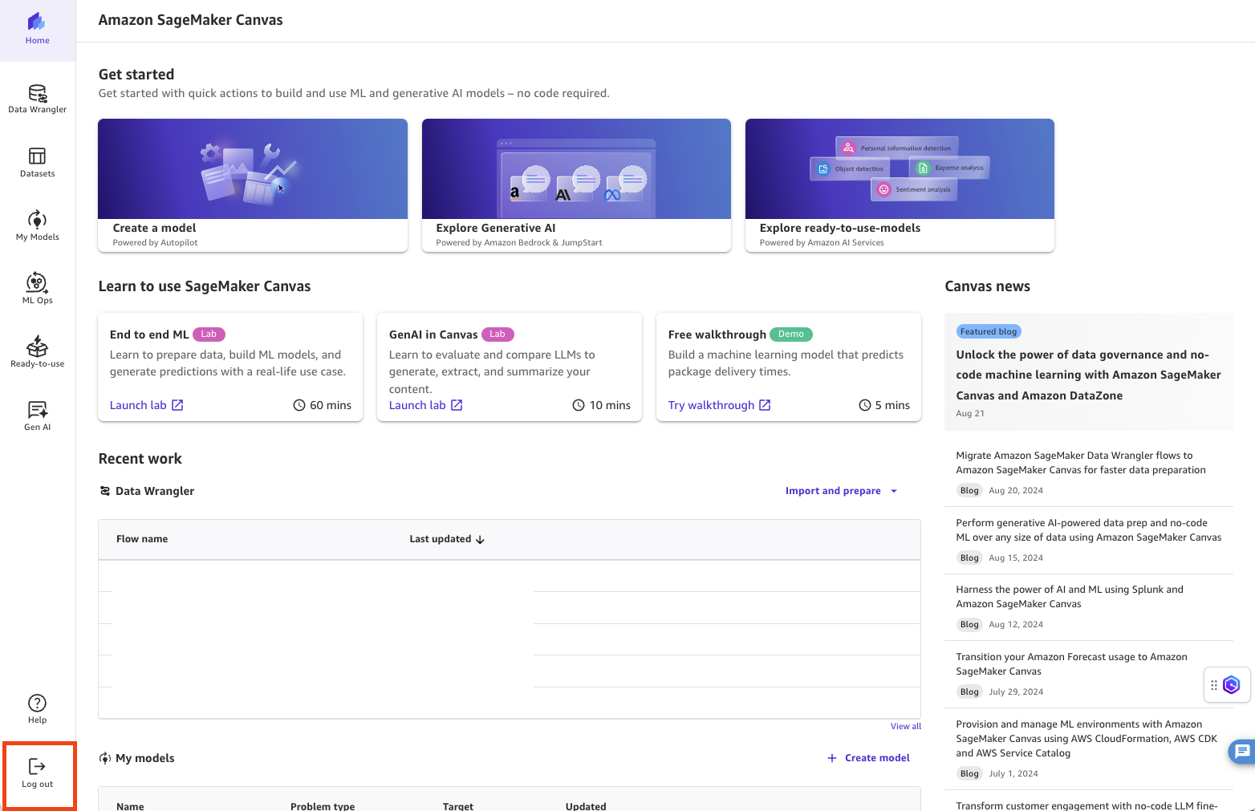Click the Create model button
Viewport: 1255px width, 811px height.
pos(868,758)
